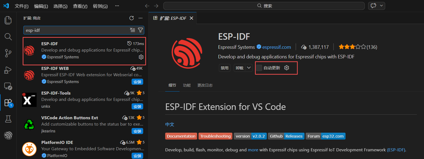
Task: Open Remote Explorer view in activity bar
Action: click(x=8, y=86)
